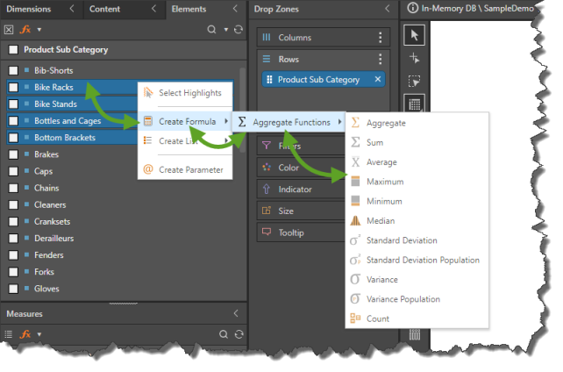Refresh the Elements list
The image size is (563, 372).
(x=238, y=29)
